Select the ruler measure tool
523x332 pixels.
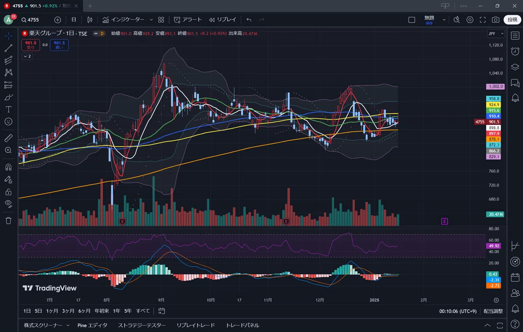coord(8,138)
